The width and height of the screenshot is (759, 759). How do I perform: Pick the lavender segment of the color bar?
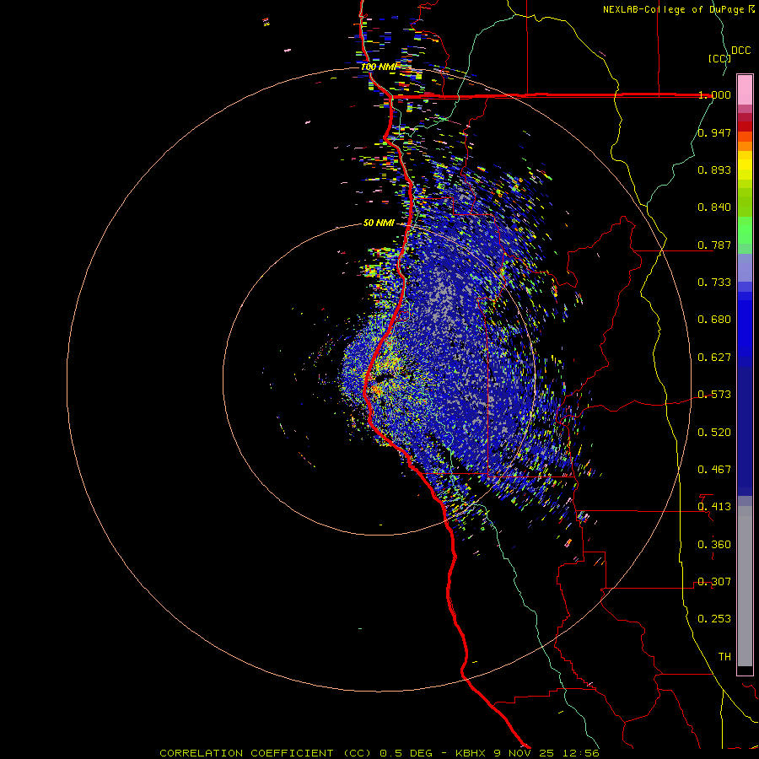click(x=745, y=267)
